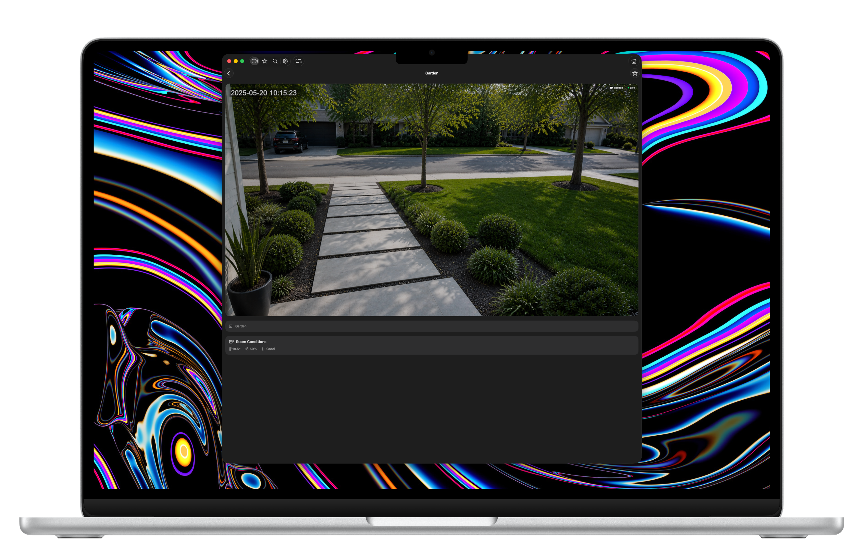Click the Garden camera badge on the video

coord(616,88)
